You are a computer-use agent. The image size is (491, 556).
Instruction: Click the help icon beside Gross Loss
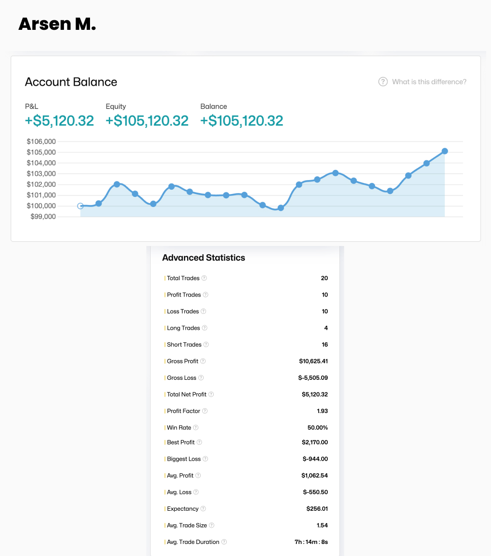[x=201, y=378]
